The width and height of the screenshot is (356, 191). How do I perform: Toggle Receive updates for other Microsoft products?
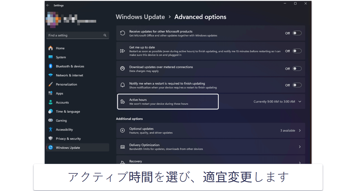coord(297,33)
